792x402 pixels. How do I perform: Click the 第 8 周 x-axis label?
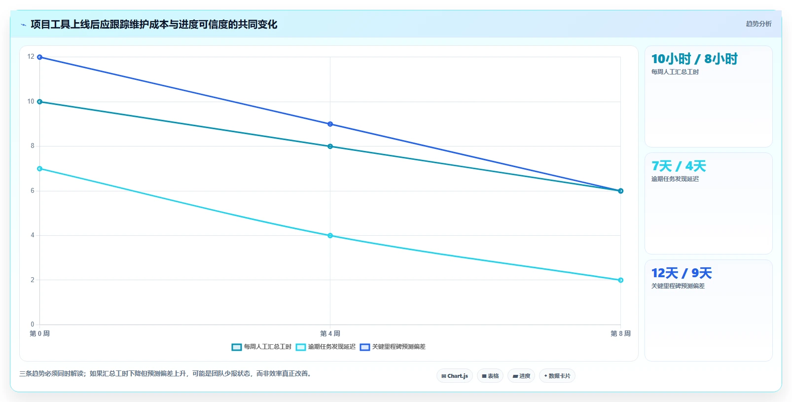(x=620, y=333)
